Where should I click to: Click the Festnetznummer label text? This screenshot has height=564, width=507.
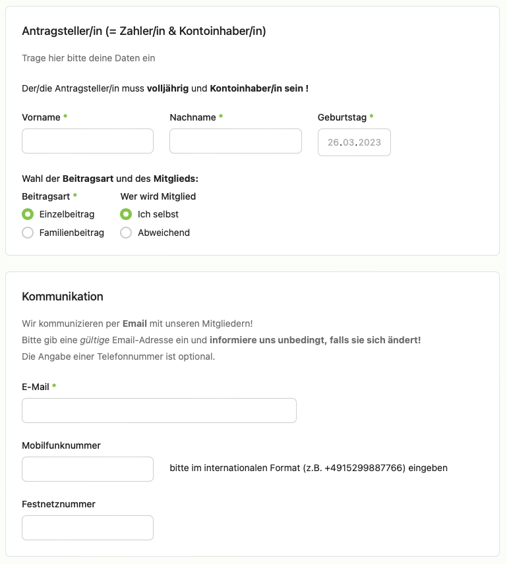[x=59, y=504]
